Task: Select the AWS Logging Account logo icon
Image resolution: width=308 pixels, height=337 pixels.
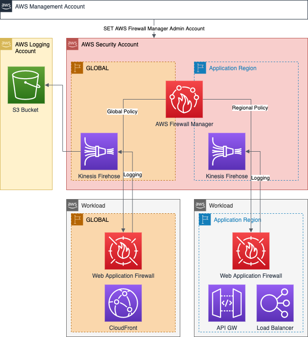Action: (6, 44)
